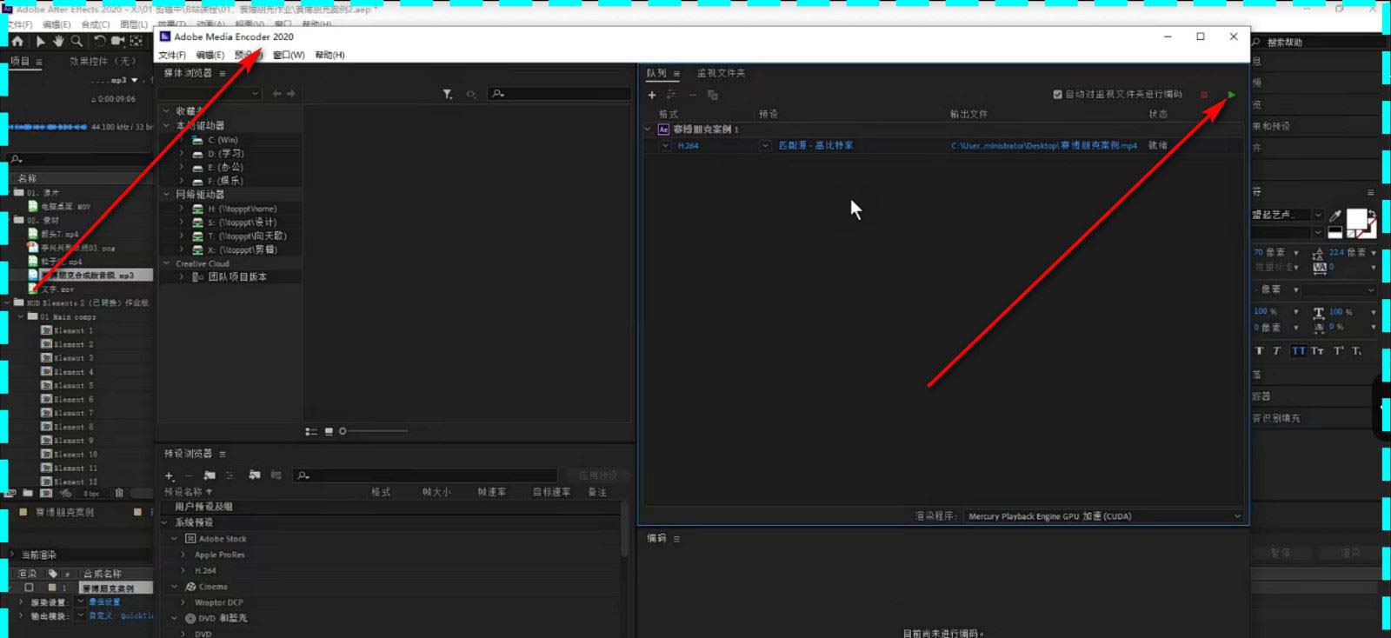Screen dimensions: 1391x638
Task: Toggle auto-encode watch folders checkbox
Action: pyautogui.click(x=1057, y=95)
